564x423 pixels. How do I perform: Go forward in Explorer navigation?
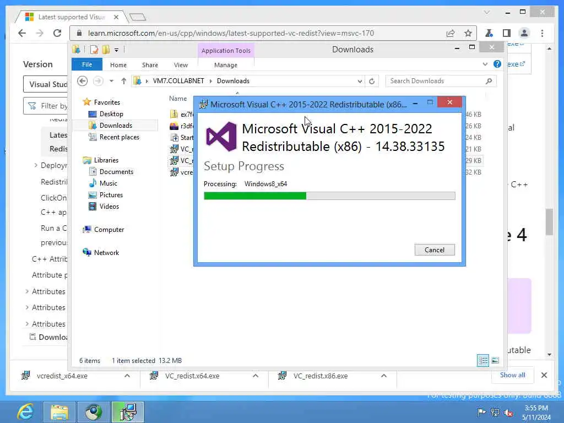coord(98,81)
